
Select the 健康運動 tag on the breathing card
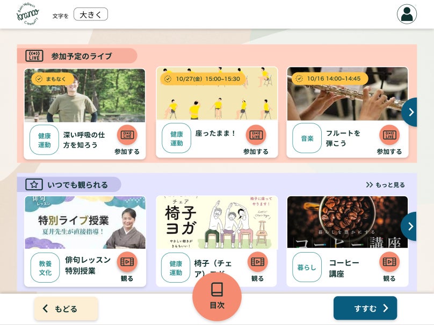(44, 140)
